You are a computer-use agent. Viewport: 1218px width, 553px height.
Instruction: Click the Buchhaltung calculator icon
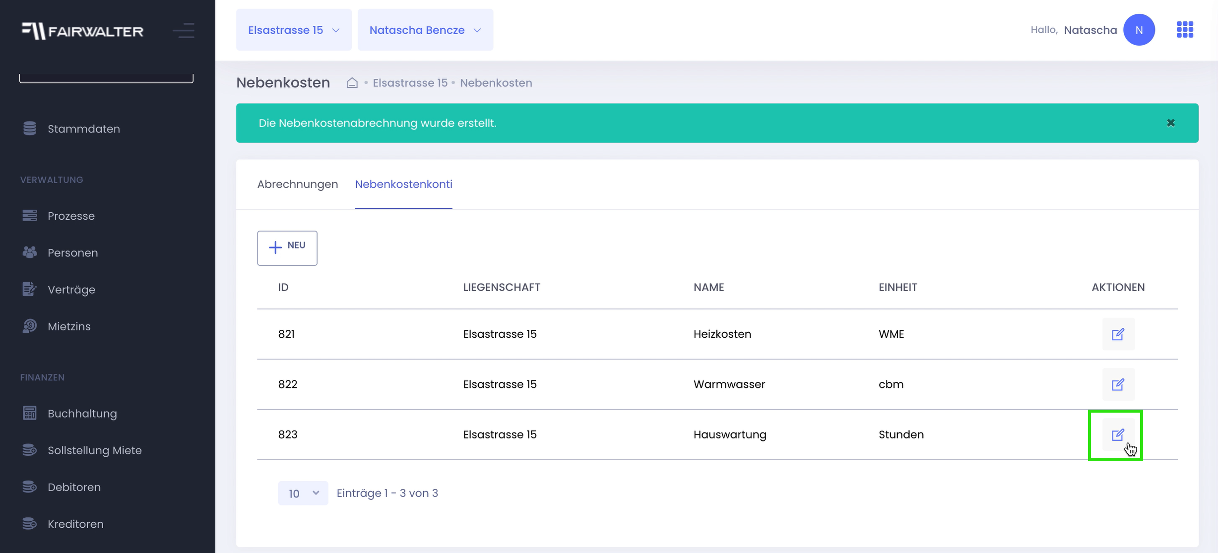30,413
